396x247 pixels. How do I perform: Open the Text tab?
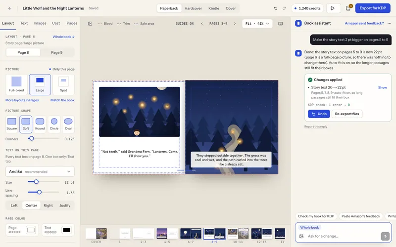(x=24, y=23)
